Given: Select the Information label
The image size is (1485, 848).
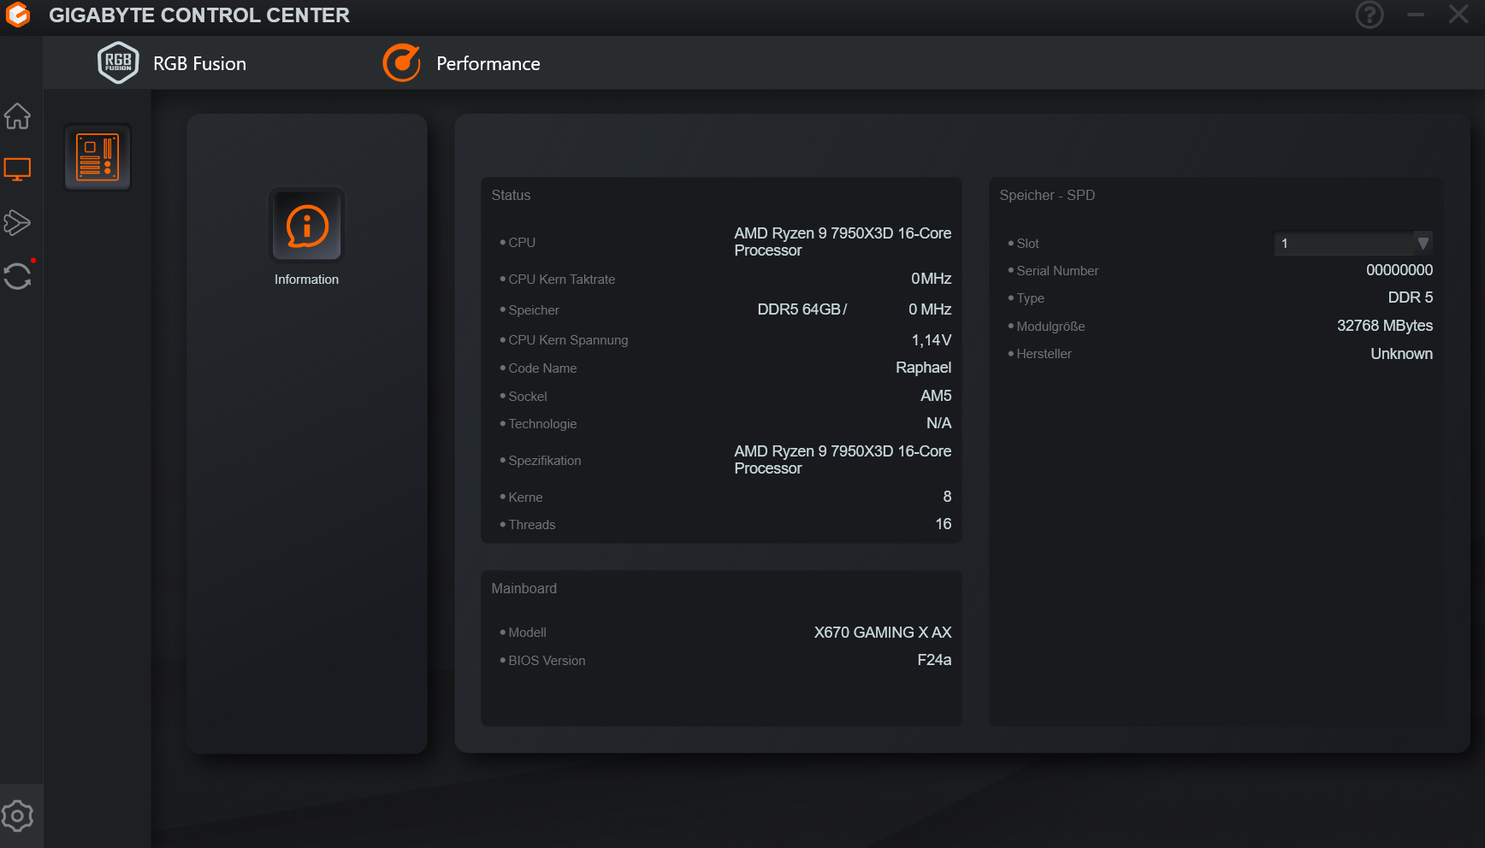Looking at the screenshot, I should tap(306, 280).
